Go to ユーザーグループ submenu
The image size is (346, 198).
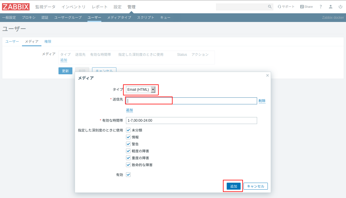[x=68, y=18]
